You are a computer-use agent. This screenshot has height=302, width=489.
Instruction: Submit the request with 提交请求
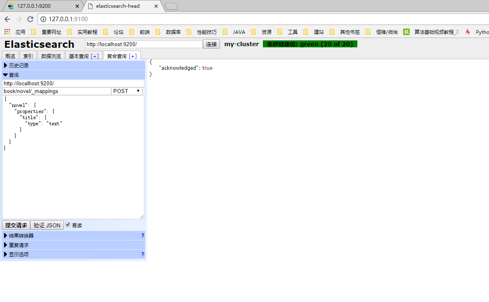16,225
